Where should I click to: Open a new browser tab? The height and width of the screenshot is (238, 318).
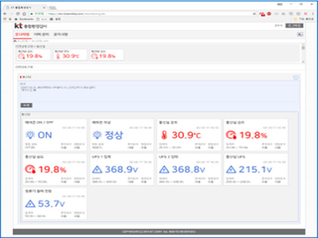click(53, 8)
